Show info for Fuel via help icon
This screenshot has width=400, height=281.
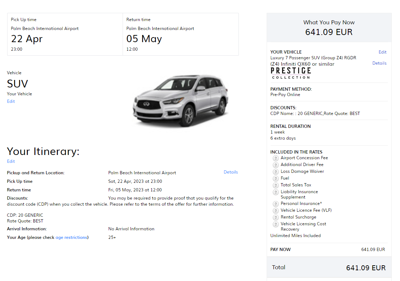click(276, 179)
